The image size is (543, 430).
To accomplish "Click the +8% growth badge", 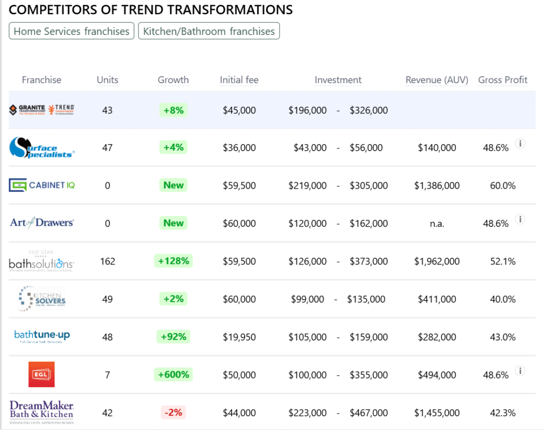I will [x=173, y=110].
